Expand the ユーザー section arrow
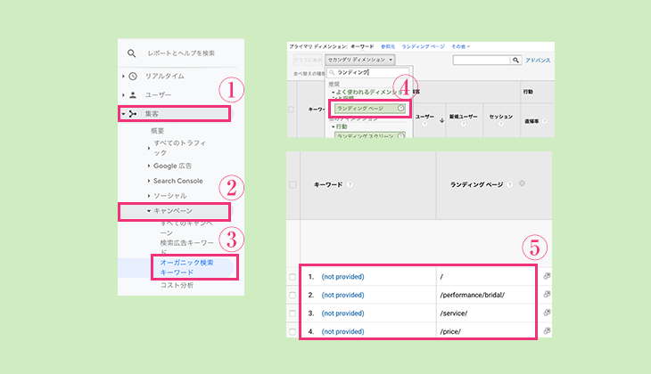This screenshot has height=374, width=651. tap(123, 95)
